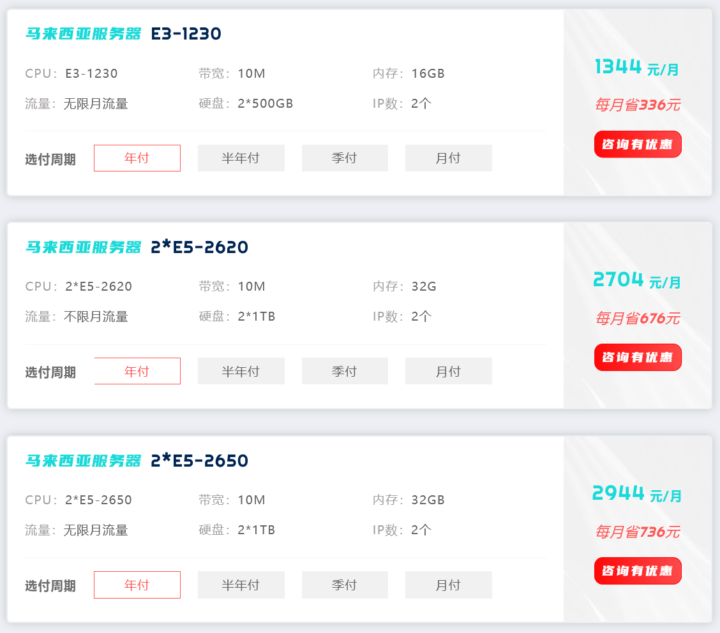Image resolution: width=720 pixels, height=633 pixels.
Task: Click the 每月省336元 savings text
Action: pos(638,105)
